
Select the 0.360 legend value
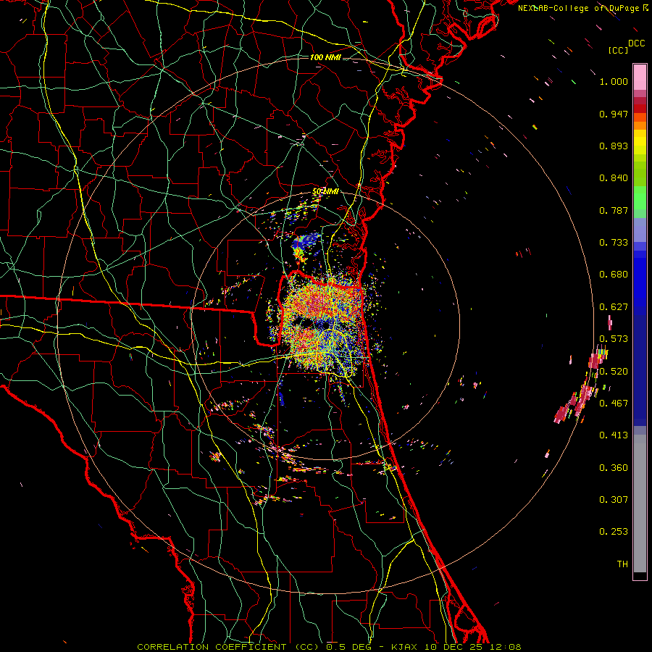pyautogui.click(x=614, y=468)
